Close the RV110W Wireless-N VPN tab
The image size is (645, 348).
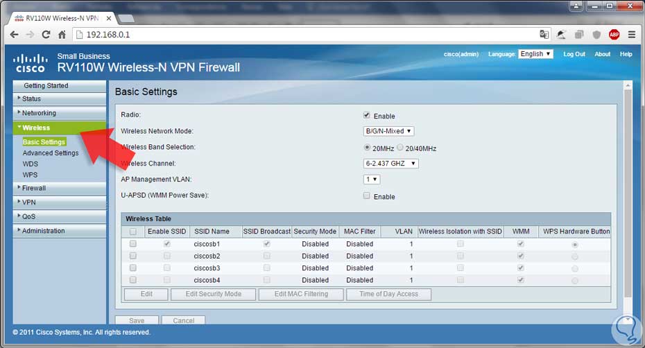click(x=109, y=18)
